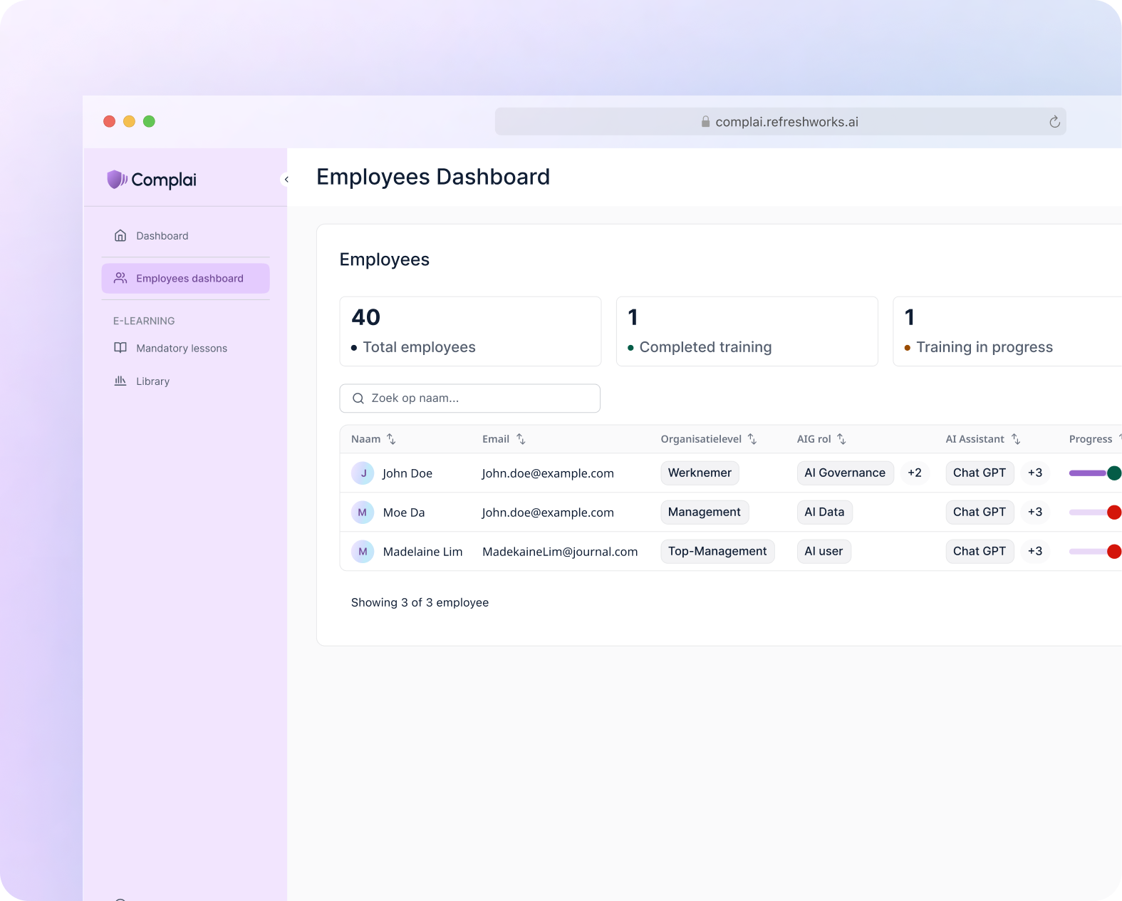1122x901 pixels.
Task: Open the Library from the sidebar
Action: coord(152,381)
